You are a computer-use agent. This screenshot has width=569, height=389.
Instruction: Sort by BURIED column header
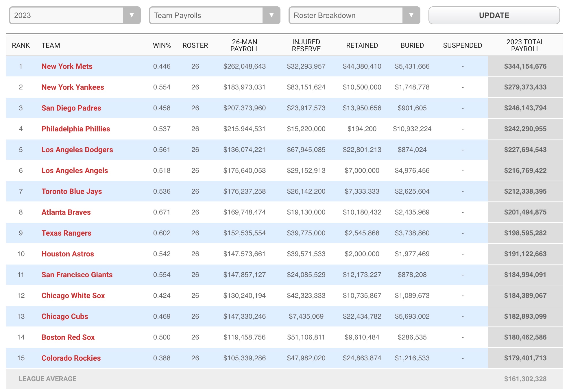point(412,45)
